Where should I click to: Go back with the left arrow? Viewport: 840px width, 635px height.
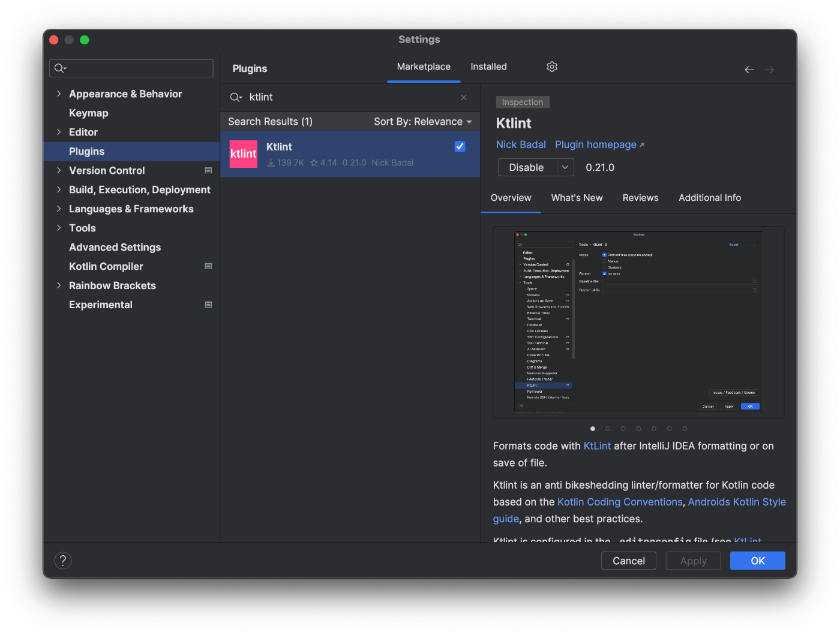tap(749, 70)
